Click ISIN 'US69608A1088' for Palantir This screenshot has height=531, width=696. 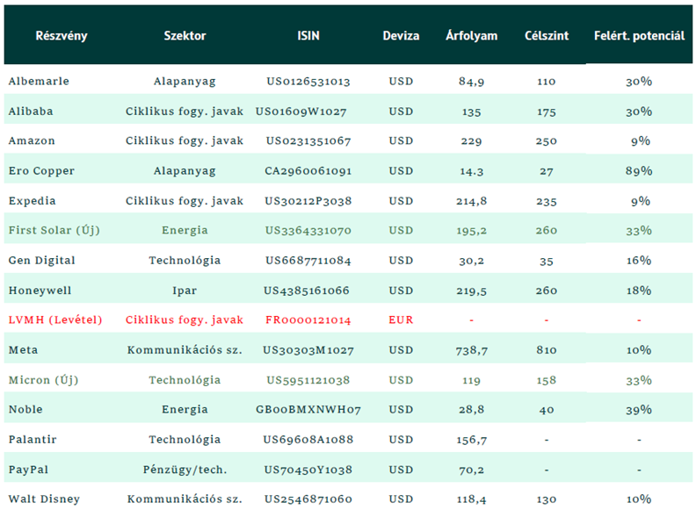(x=308, y=440)
